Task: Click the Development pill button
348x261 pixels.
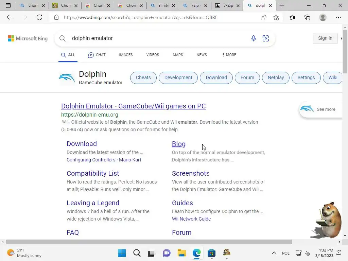Action: [178, 78]
